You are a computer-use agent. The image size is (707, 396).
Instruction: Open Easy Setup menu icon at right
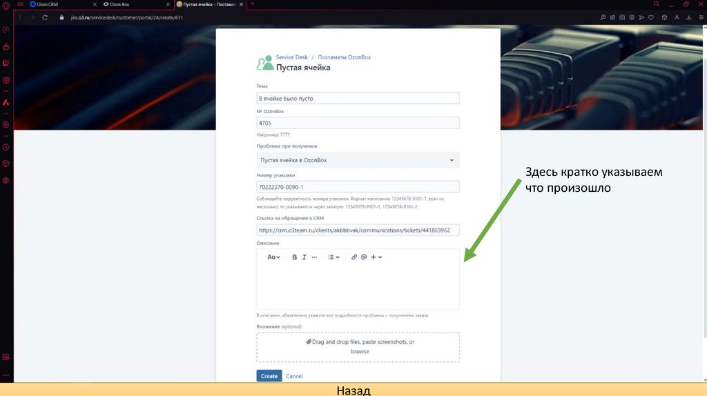701,17
